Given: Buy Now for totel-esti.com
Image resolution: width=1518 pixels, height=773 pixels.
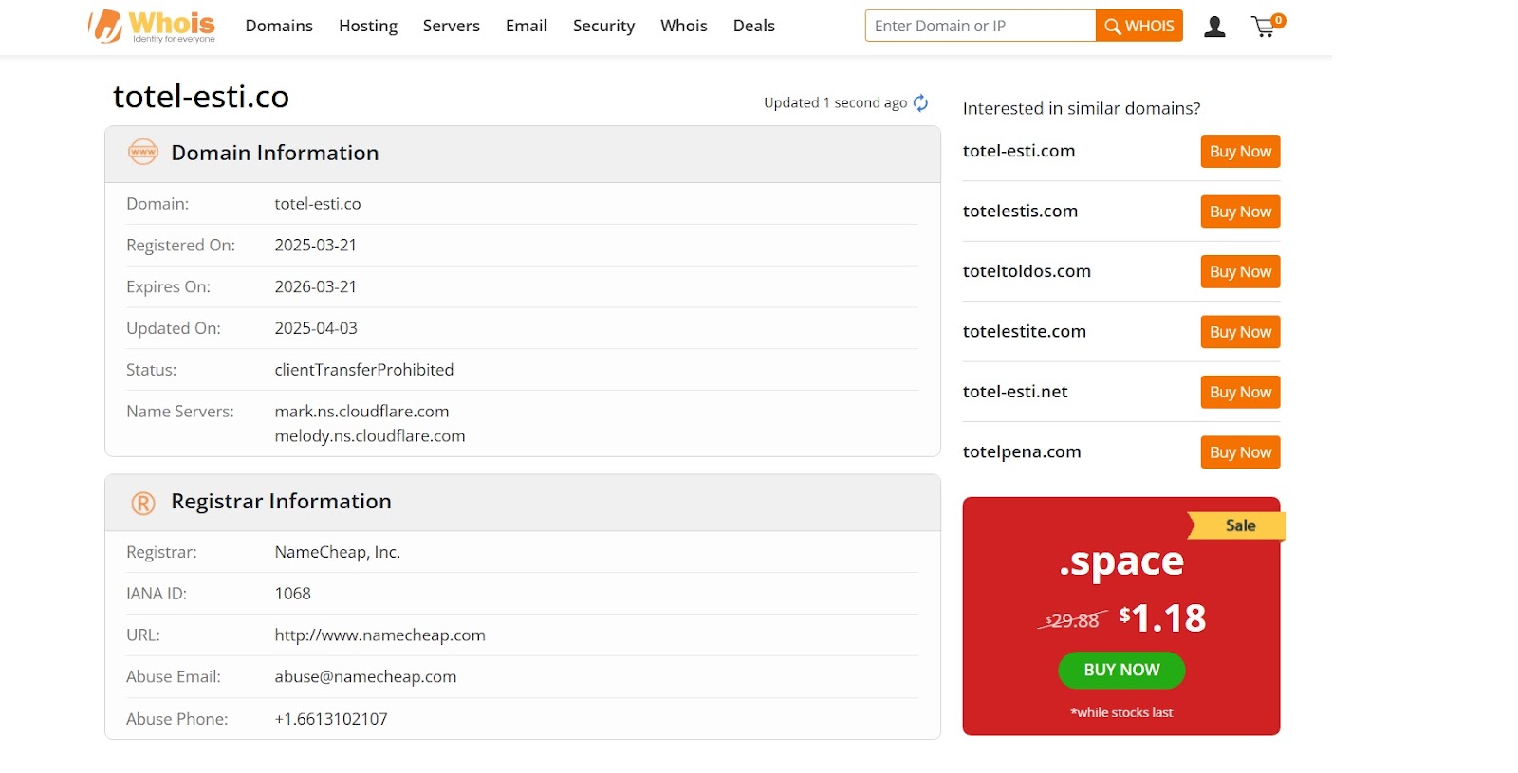Looking at the screenshot, I should click(1240, 152).
